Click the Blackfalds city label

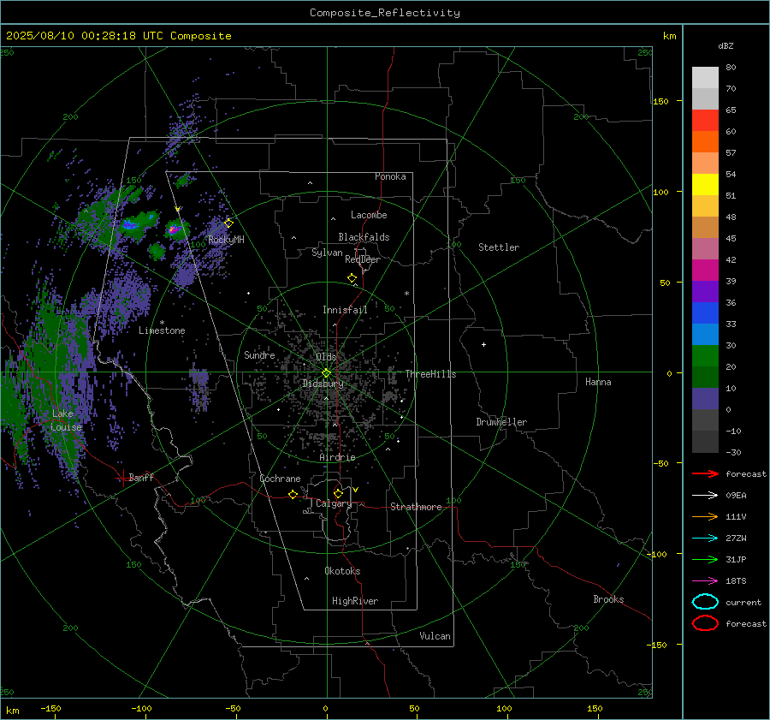(364, 237)
